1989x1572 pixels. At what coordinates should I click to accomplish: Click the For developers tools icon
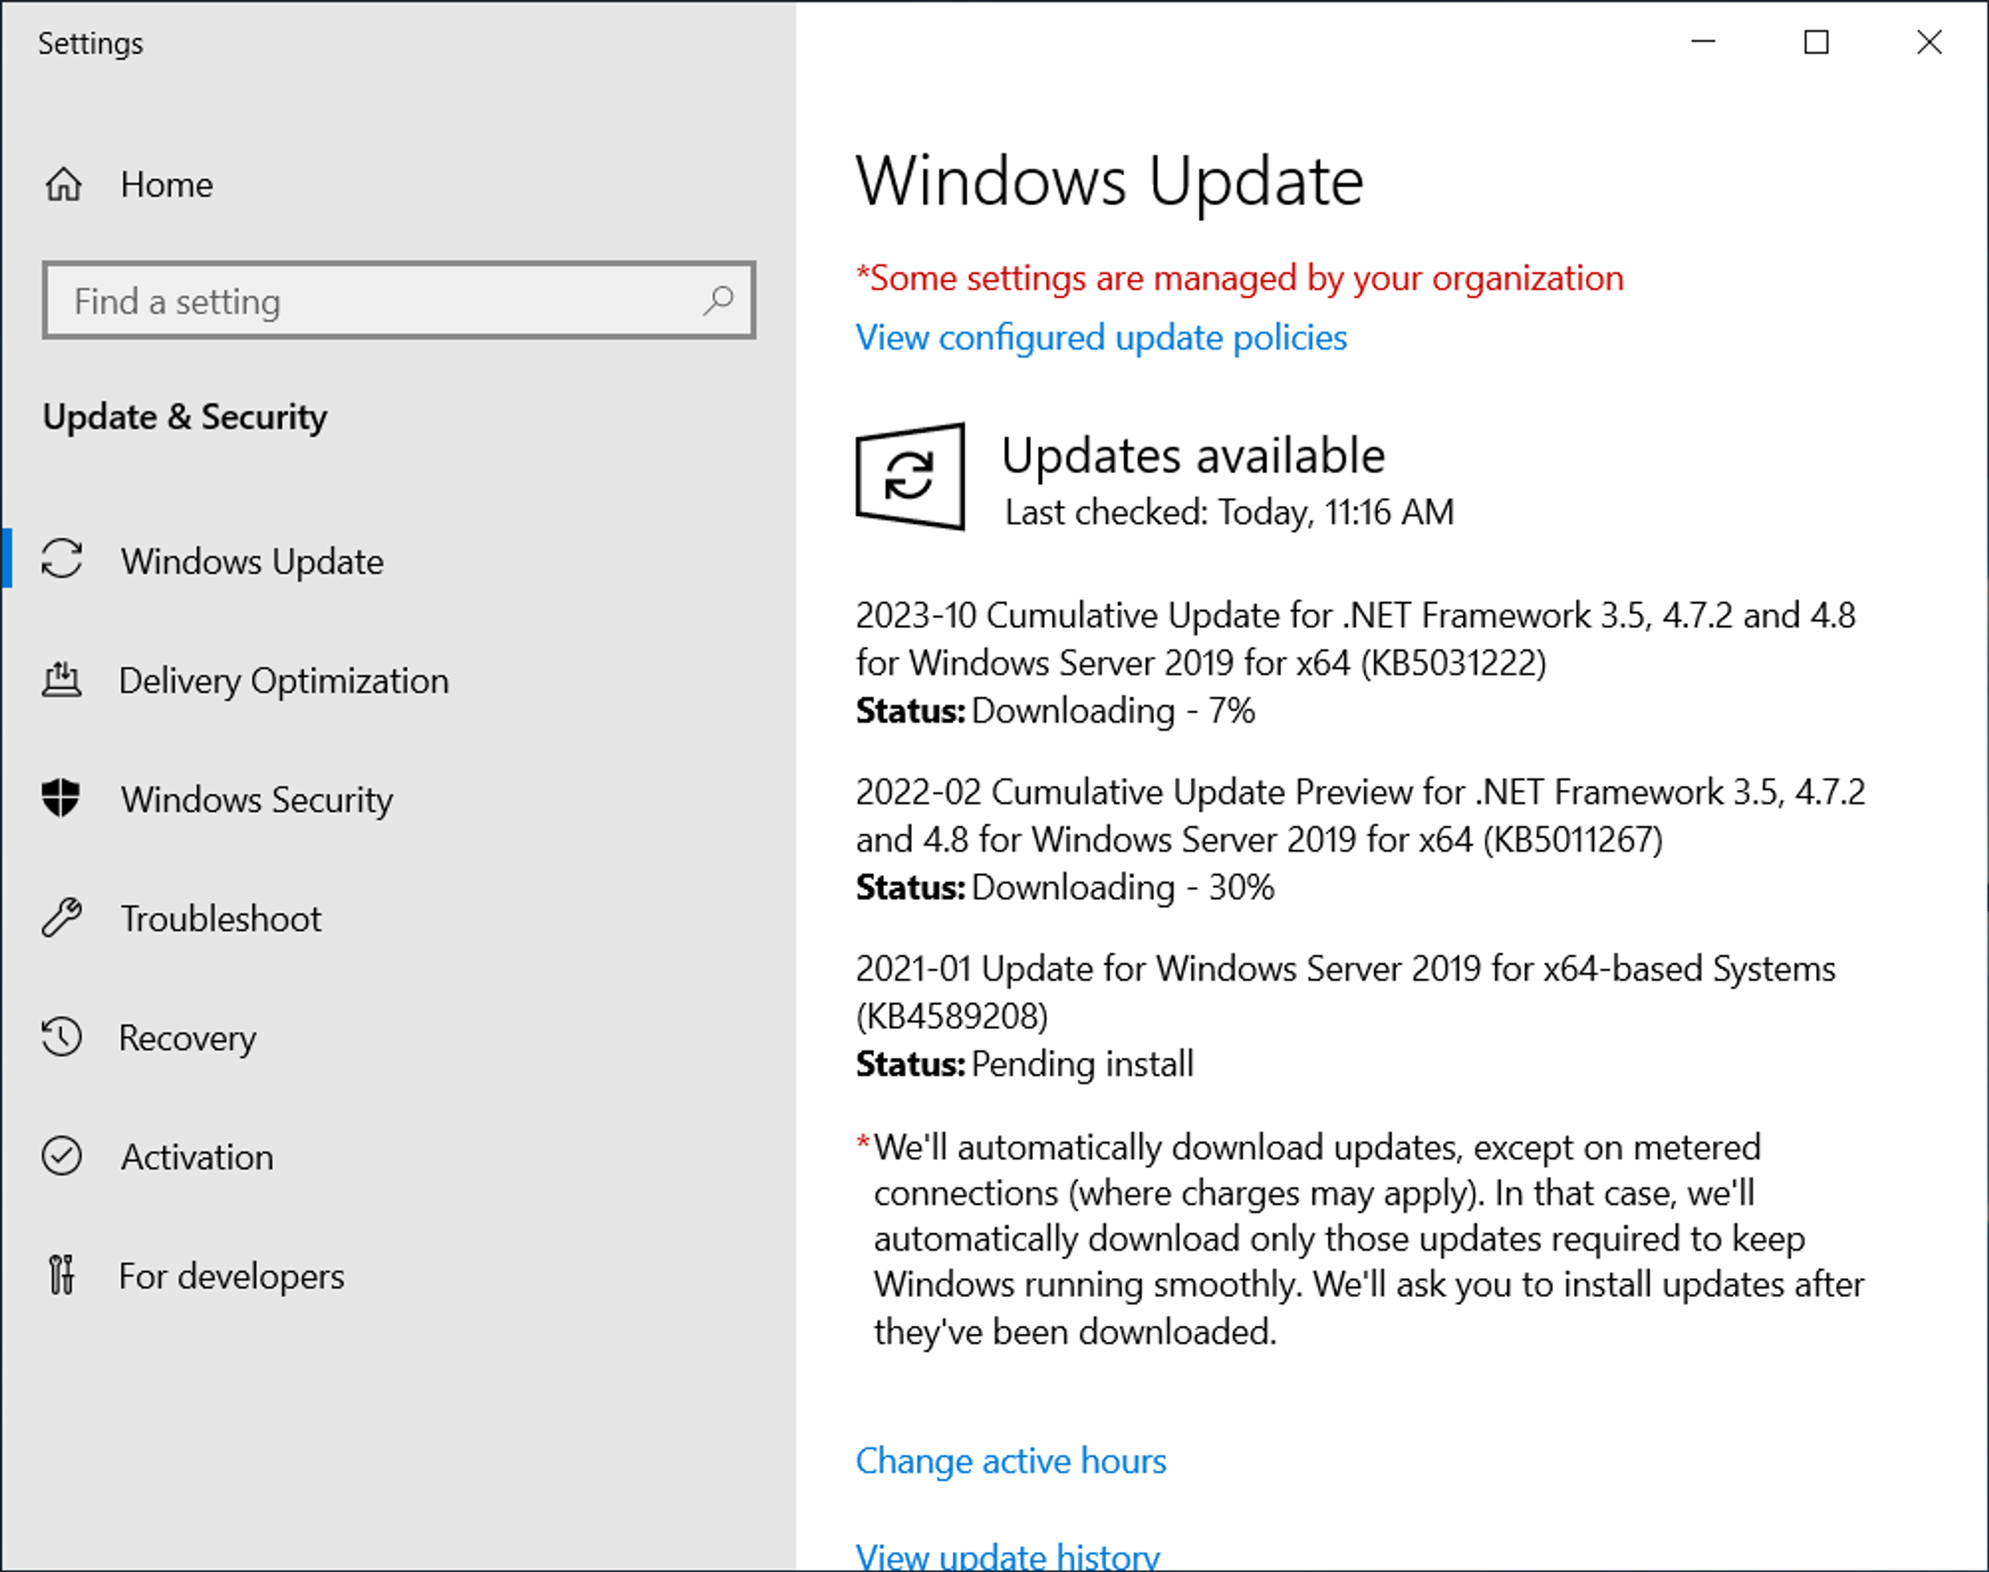(x=62, y=1275)
